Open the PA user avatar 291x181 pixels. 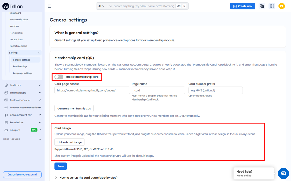click(x=282, y=6)
